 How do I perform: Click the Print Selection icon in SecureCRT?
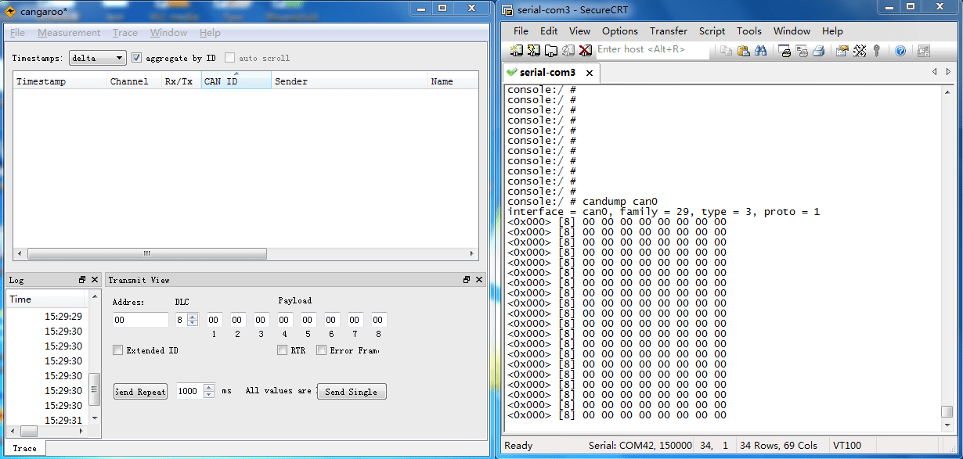click(x=802, y=51)
